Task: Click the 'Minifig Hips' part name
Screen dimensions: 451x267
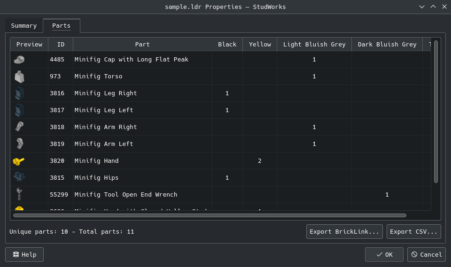Action: (x=96, y=178)
